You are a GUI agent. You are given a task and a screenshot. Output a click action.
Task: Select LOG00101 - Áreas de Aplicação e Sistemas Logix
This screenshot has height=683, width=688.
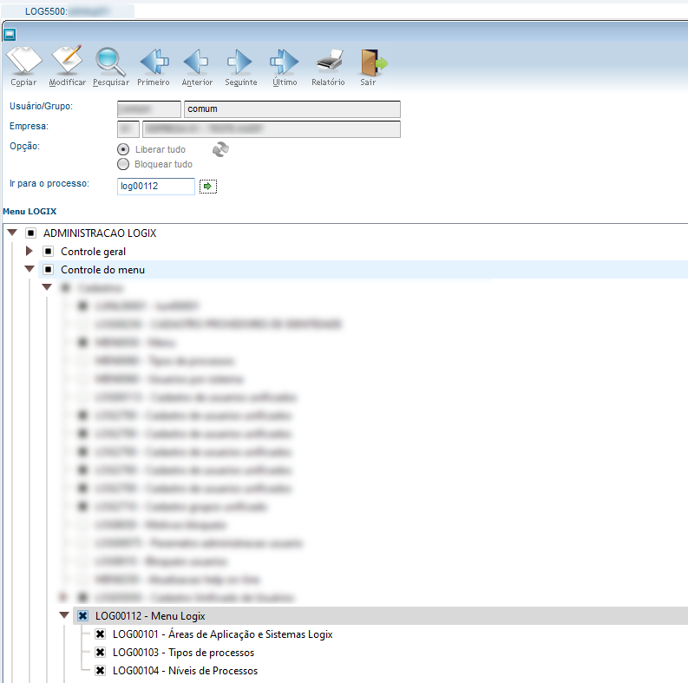[x=222, y=634]
